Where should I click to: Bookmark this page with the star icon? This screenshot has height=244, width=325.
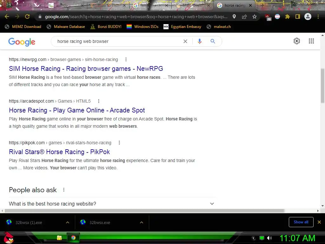[x=255, y=17]
